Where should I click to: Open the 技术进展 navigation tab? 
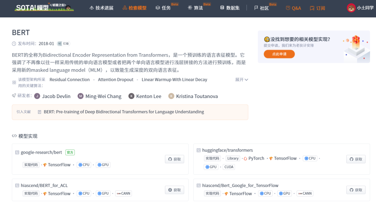[x=101, y=8]
